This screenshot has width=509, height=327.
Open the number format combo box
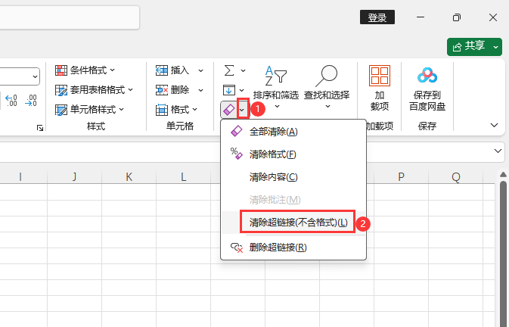[19, 76]
